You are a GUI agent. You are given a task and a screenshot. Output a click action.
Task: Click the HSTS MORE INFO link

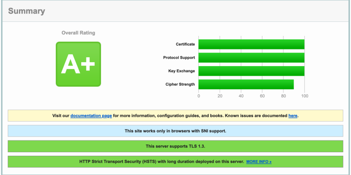pos(259,161)
